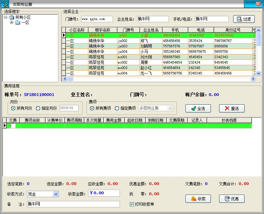
Task: Click owner table horizontal scroll left arrow
Action: coord(65,79)
